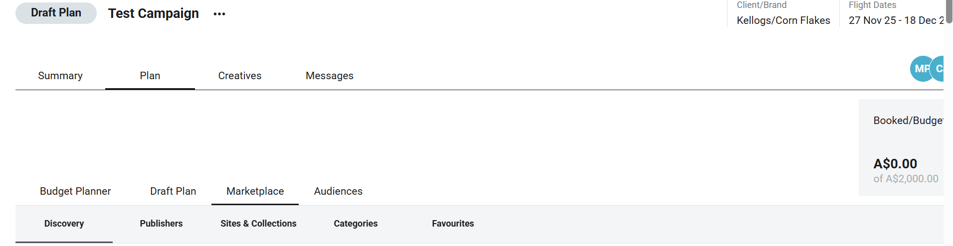Viewport: 953px width, 246px height.
Task: Open the Summary tab
Action: [x=60, y=76]
